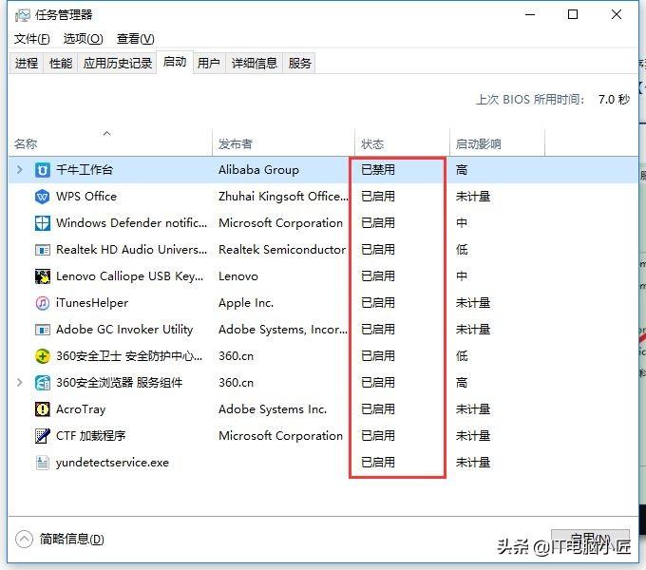Expand the 千牛工作台 row chevron
This screenshot has height=570, width=646.
[19, 170]
